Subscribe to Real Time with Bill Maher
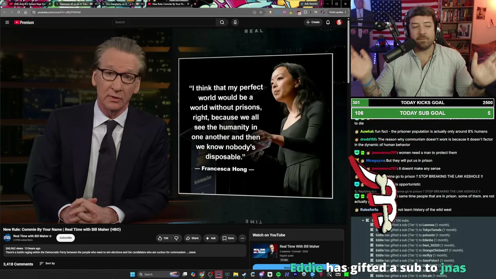496x279 pixels. click(x=65, y=238)
